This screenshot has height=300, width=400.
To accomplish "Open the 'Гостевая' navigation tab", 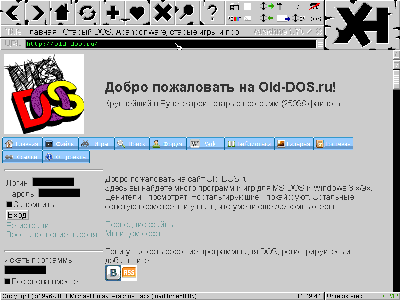I will [333, 144].
